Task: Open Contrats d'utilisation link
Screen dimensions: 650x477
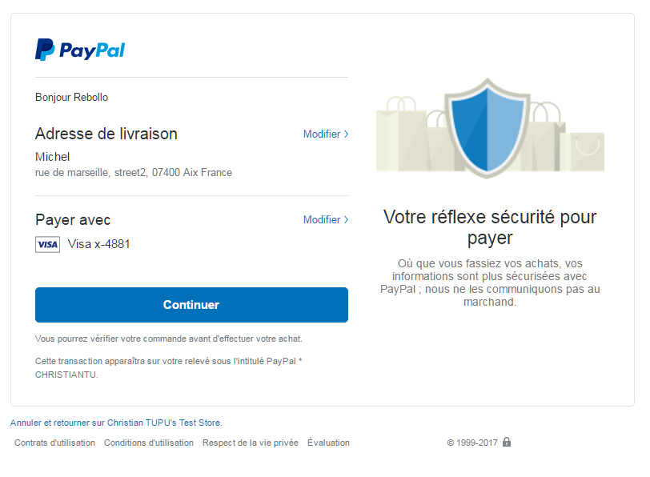Action: pyautogui.click(x=54, y=443)
